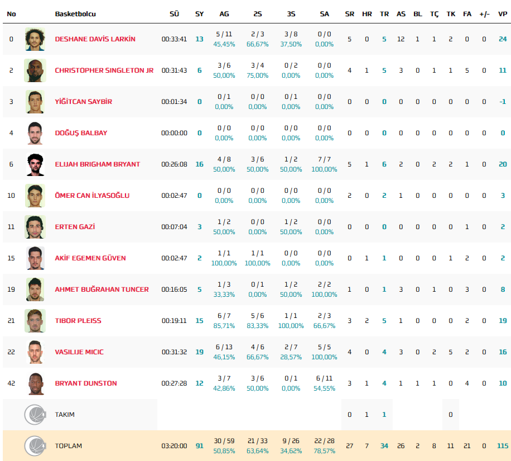
Task: Click Tibor Pleiss's player photo
Action: (x=35, y=321)
